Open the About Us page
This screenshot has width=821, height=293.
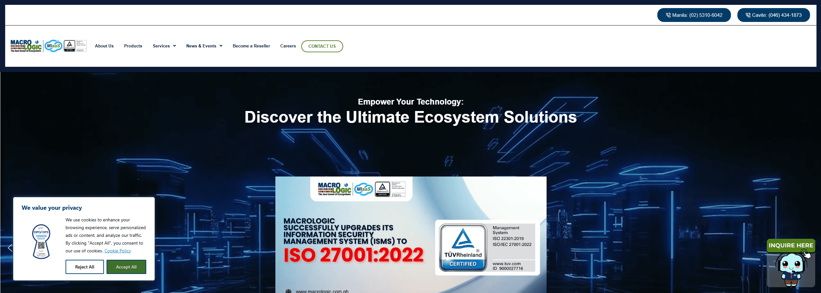pos(104,46)
